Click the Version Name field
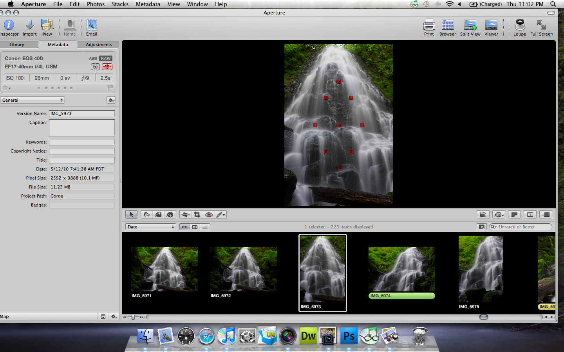The image size is (564, 352). (82, 113)
